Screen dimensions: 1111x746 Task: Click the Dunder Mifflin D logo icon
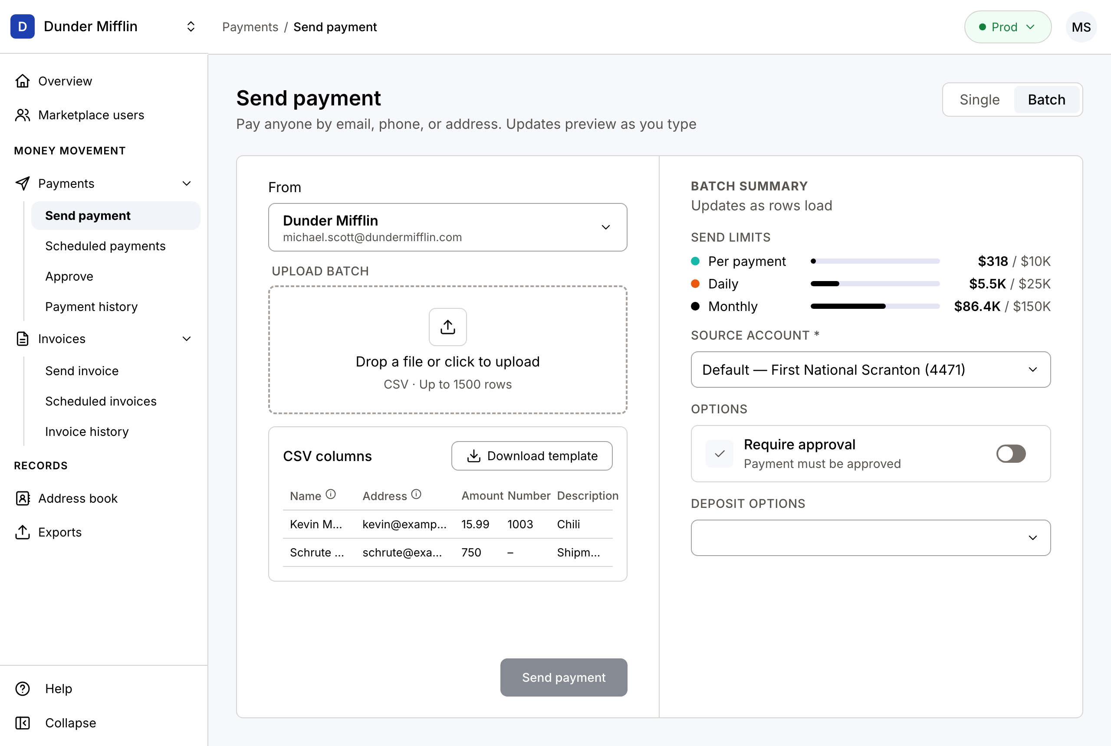(23, 26)
